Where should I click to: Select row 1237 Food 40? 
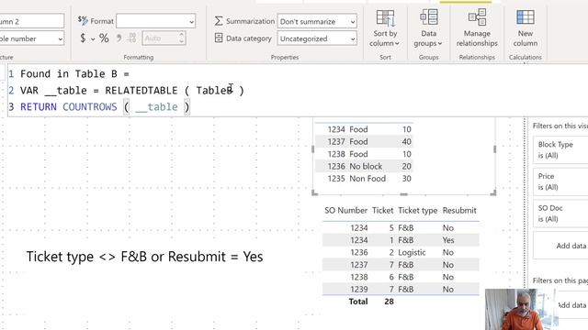point(364,142)
